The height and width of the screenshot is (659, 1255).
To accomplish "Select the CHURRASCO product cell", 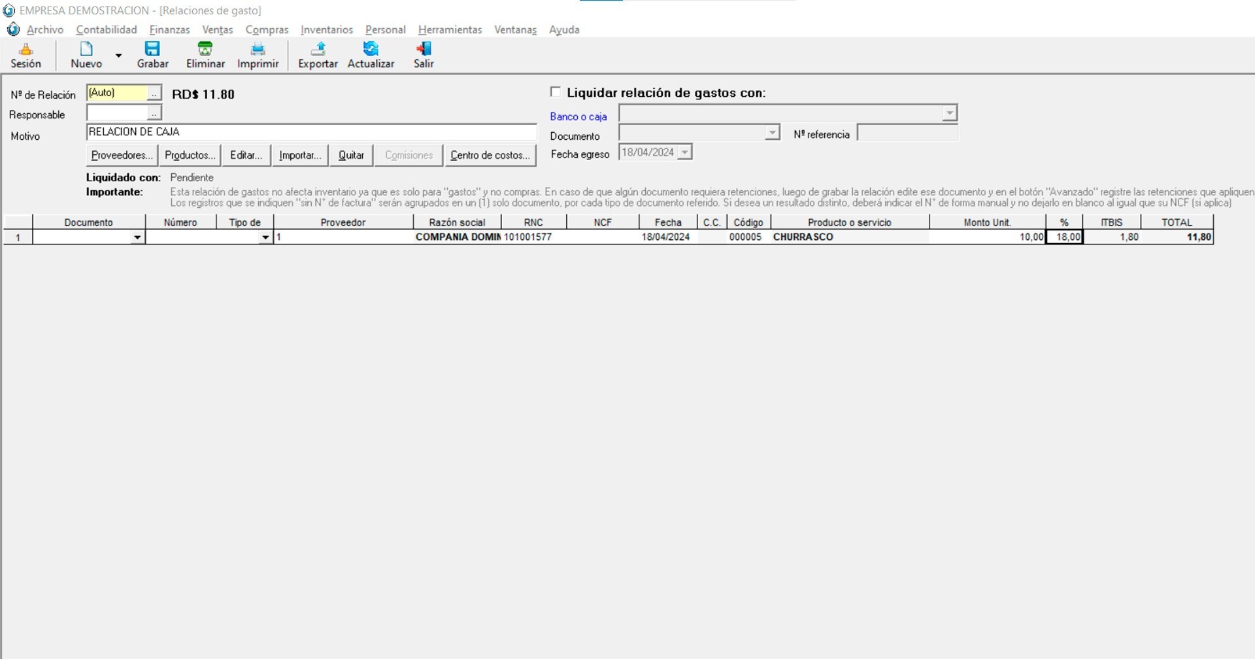I will 848,237.
